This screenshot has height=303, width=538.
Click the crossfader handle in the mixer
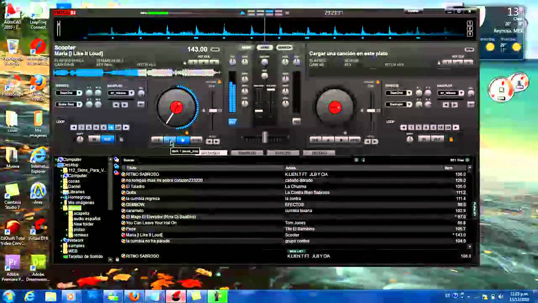[x=264, y=137]
